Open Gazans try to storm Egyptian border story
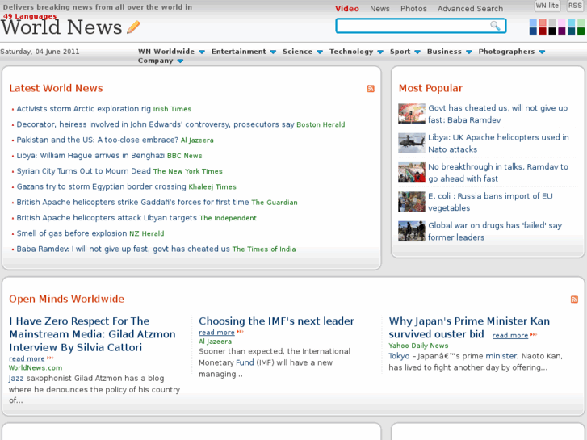Screen dimensions: 587x440 (x=101, y=186)
